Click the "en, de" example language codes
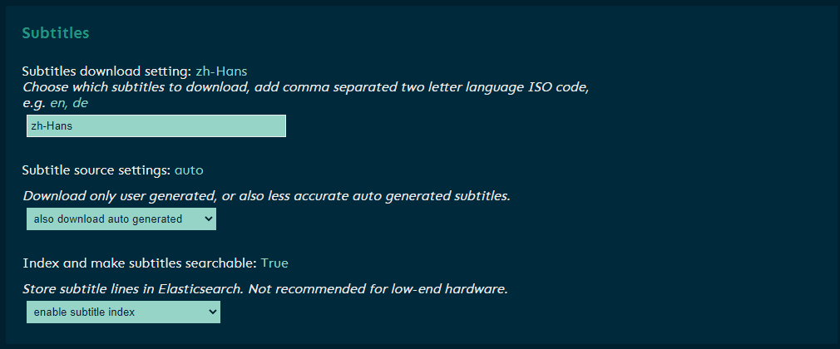The image size is (840, 349). 69,103
